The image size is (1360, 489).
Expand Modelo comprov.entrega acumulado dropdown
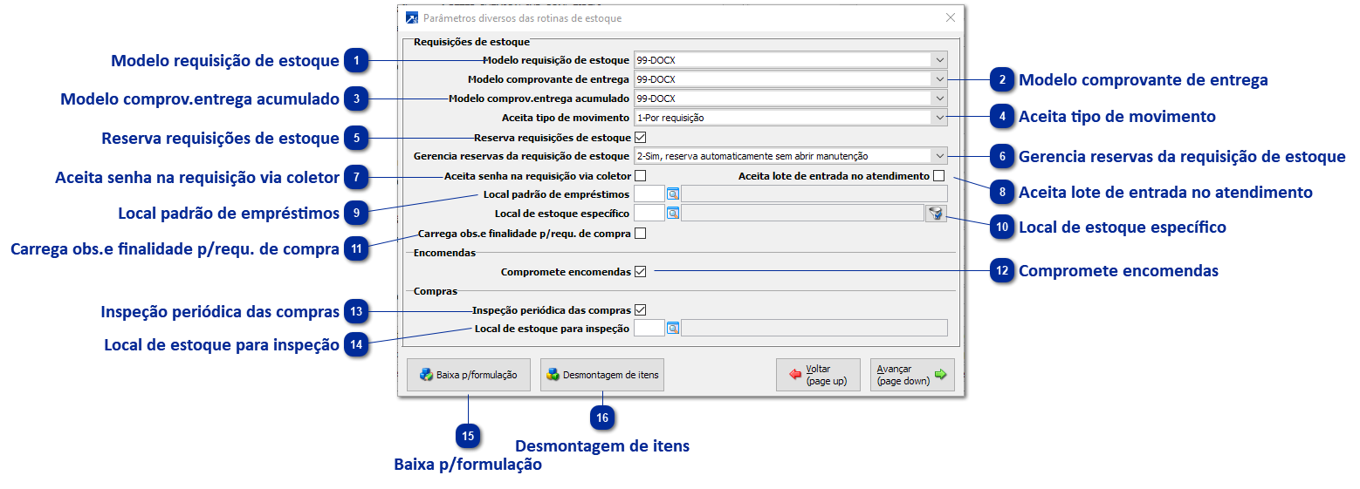pos(939,98)
